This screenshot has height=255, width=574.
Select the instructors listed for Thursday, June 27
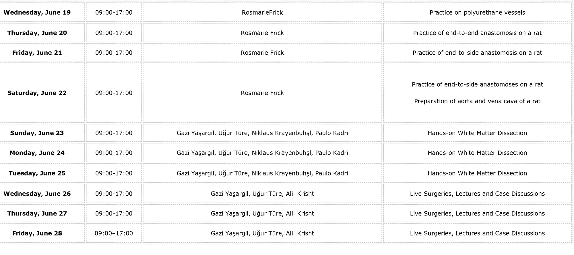[x=262, y=214]
